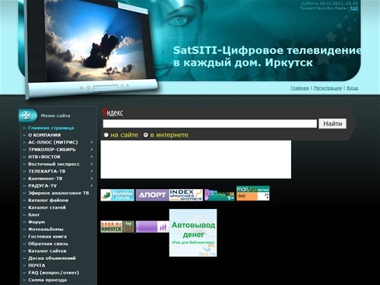Click the Index Иркутского Интернета badge
Screen dimensions: 380x285
tap(186, 195)
